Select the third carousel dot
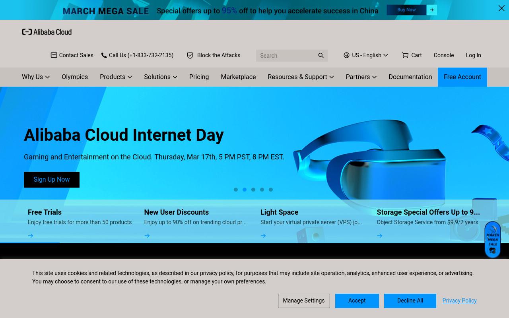This screenshot has height=318, width=509. (253, 190)
